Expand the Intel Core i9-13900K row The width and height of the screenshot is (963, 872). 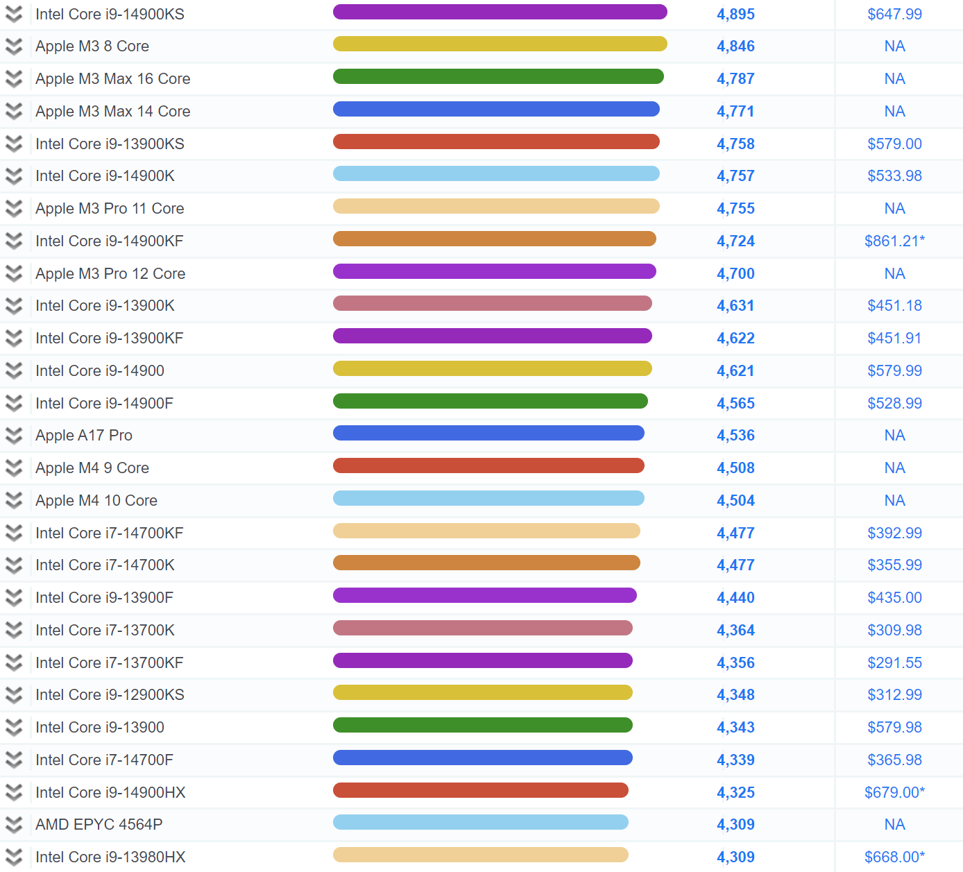point(14,306)
